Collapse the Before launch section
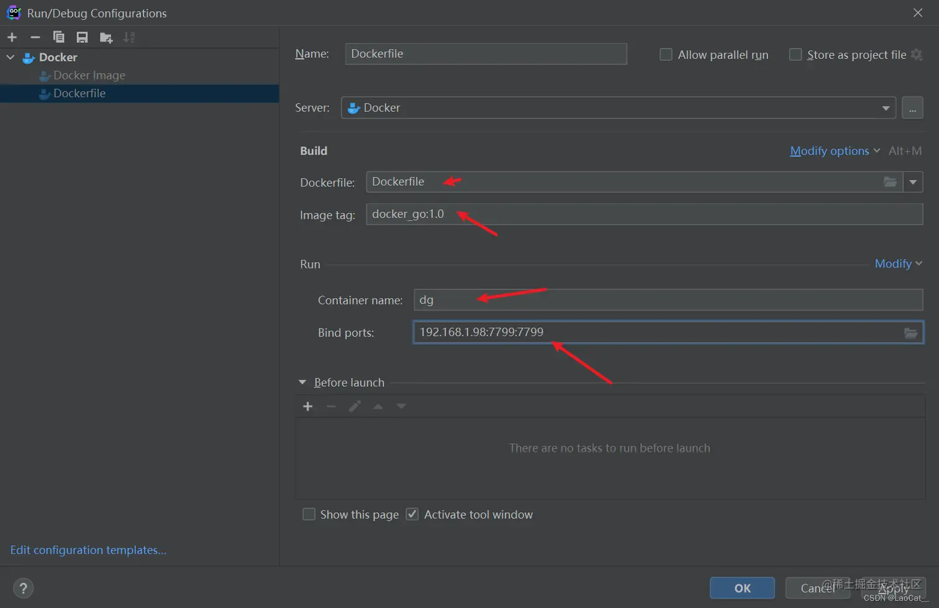This screenshot has width=939, height=608. click(x=302, y=383)
